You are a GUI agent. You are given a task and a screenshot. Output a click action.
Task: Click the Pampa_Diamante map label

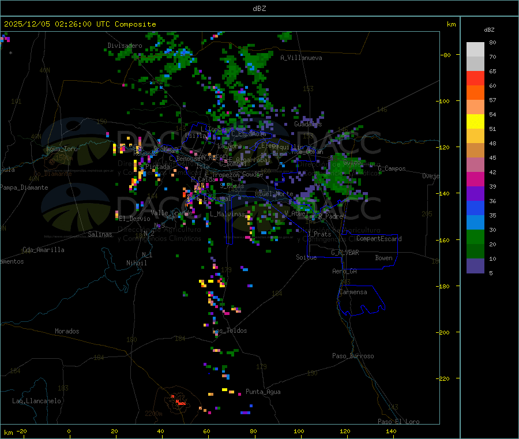(24, 187)
